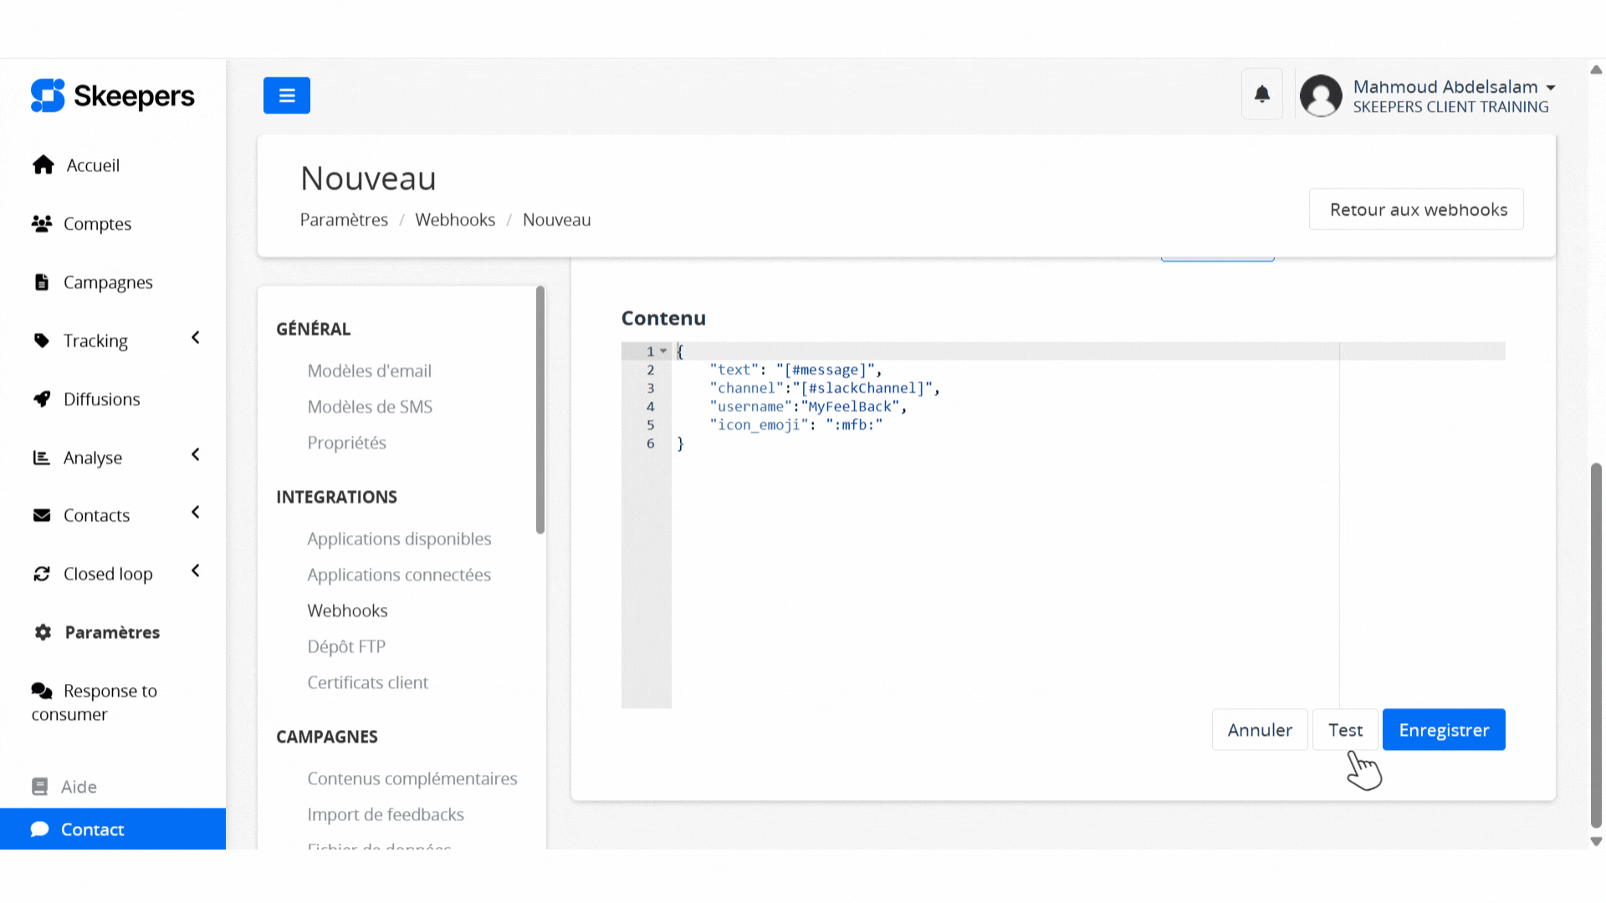Click the Tracking tag icon
Viewport: 1606px width, 903px height.
coord(42,340)
